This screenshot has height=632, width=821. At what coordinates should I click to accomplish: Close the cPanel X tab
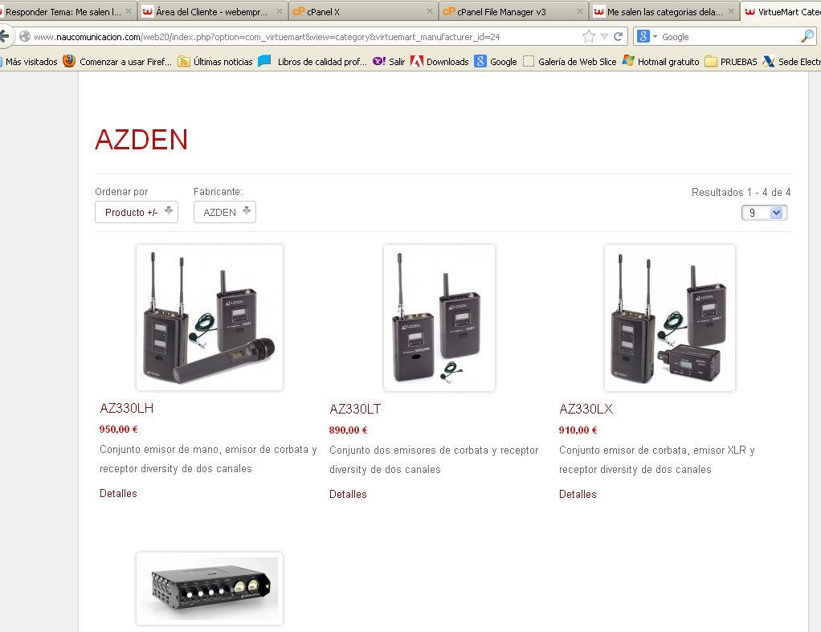click(x=429, y=11)
